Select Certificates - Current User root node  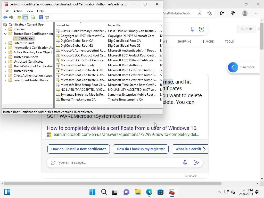coord(26,24)
